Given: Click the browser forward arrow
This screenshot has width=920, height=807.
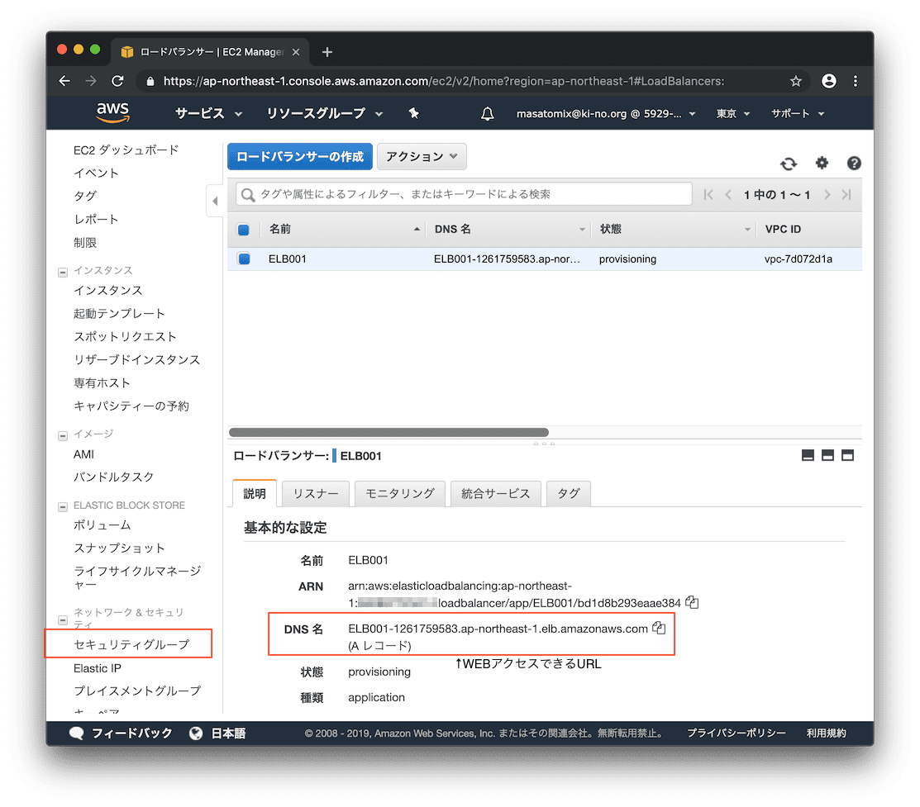Looking at the screenshot, I should 91,81.
